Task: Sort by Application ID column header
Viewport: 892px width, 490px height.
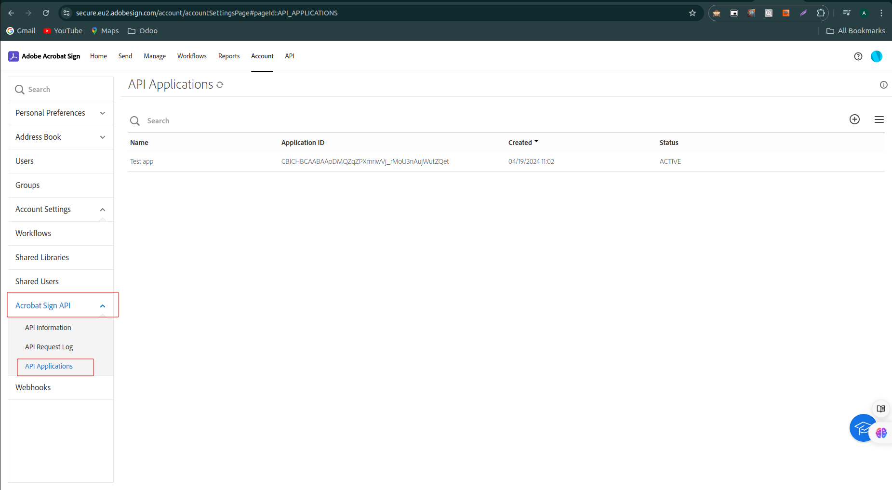Action: (x=303, y=143)
